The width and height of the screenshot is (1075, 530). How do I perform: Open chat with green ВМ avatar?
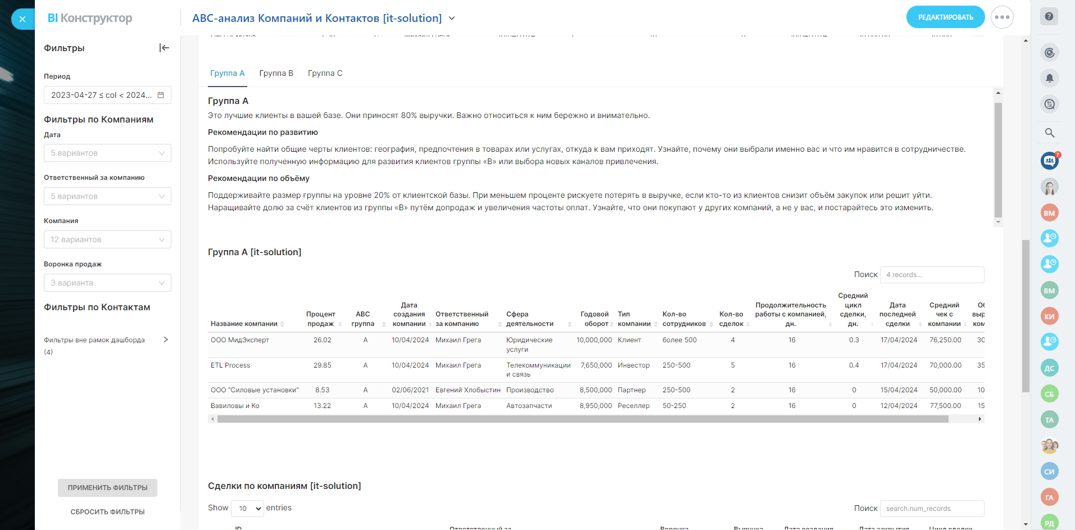[x=1049, y=291]
